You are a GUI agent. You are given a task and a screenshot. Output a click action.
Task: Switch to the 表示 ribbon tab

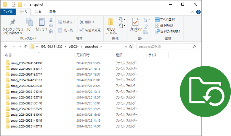[x=52, y=12]
